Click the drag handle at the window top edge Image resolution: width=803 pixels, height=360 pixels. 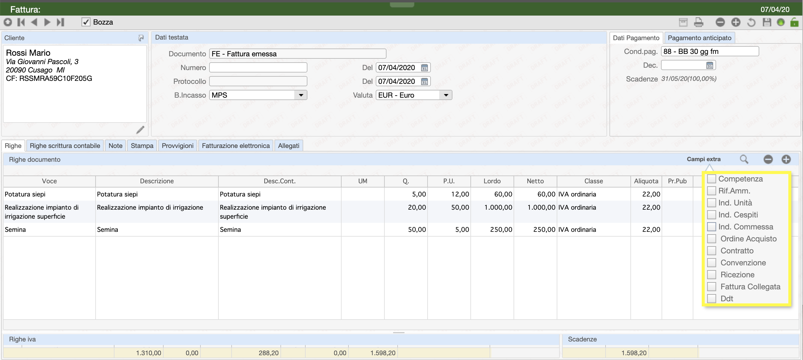click(x=402, y=5)
